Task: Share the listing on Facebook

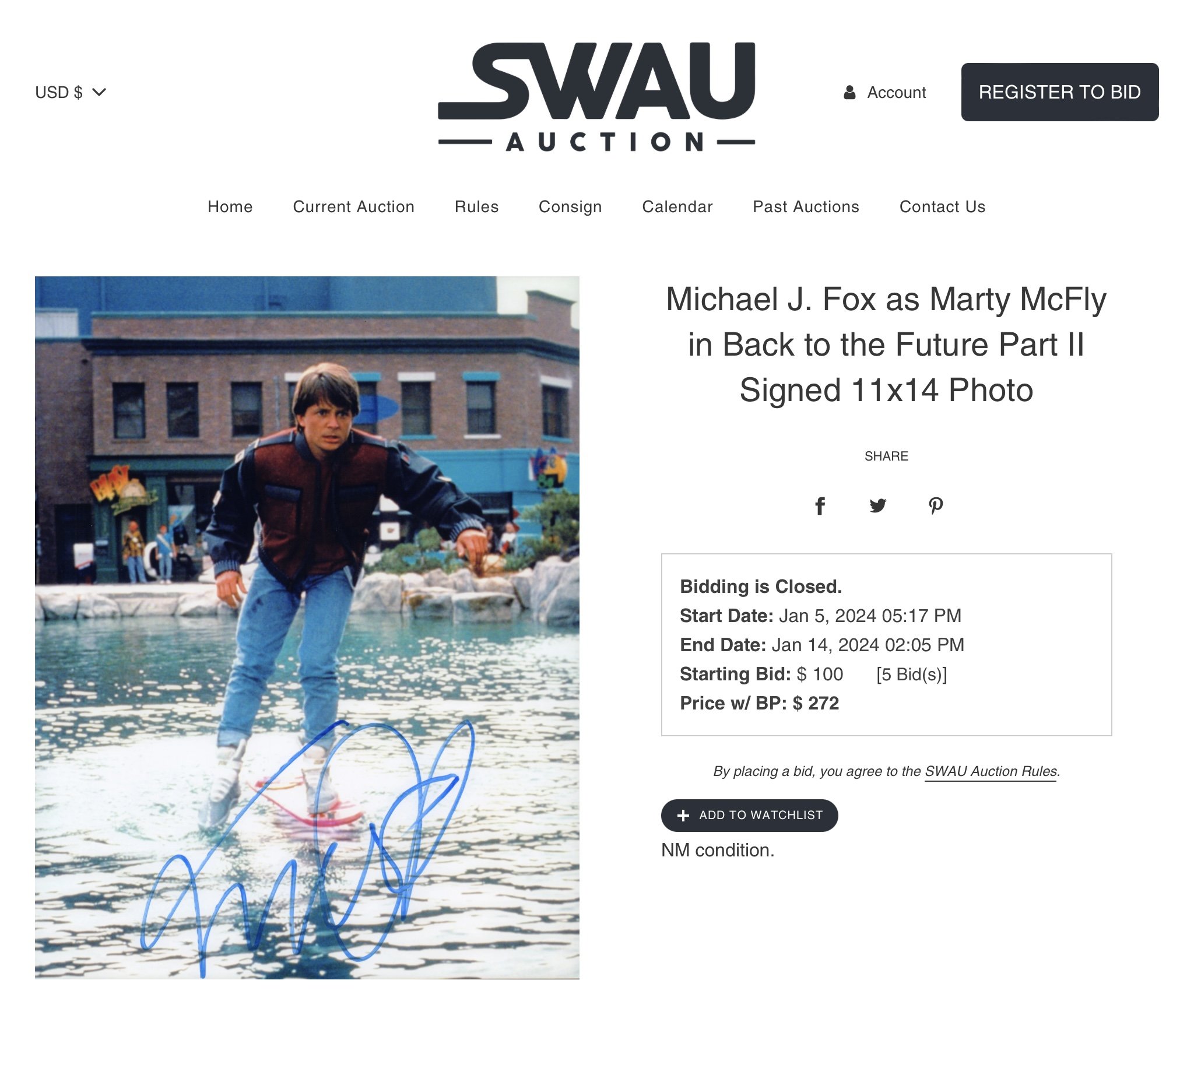Action: pyautogui.click(x=820, y=505)
